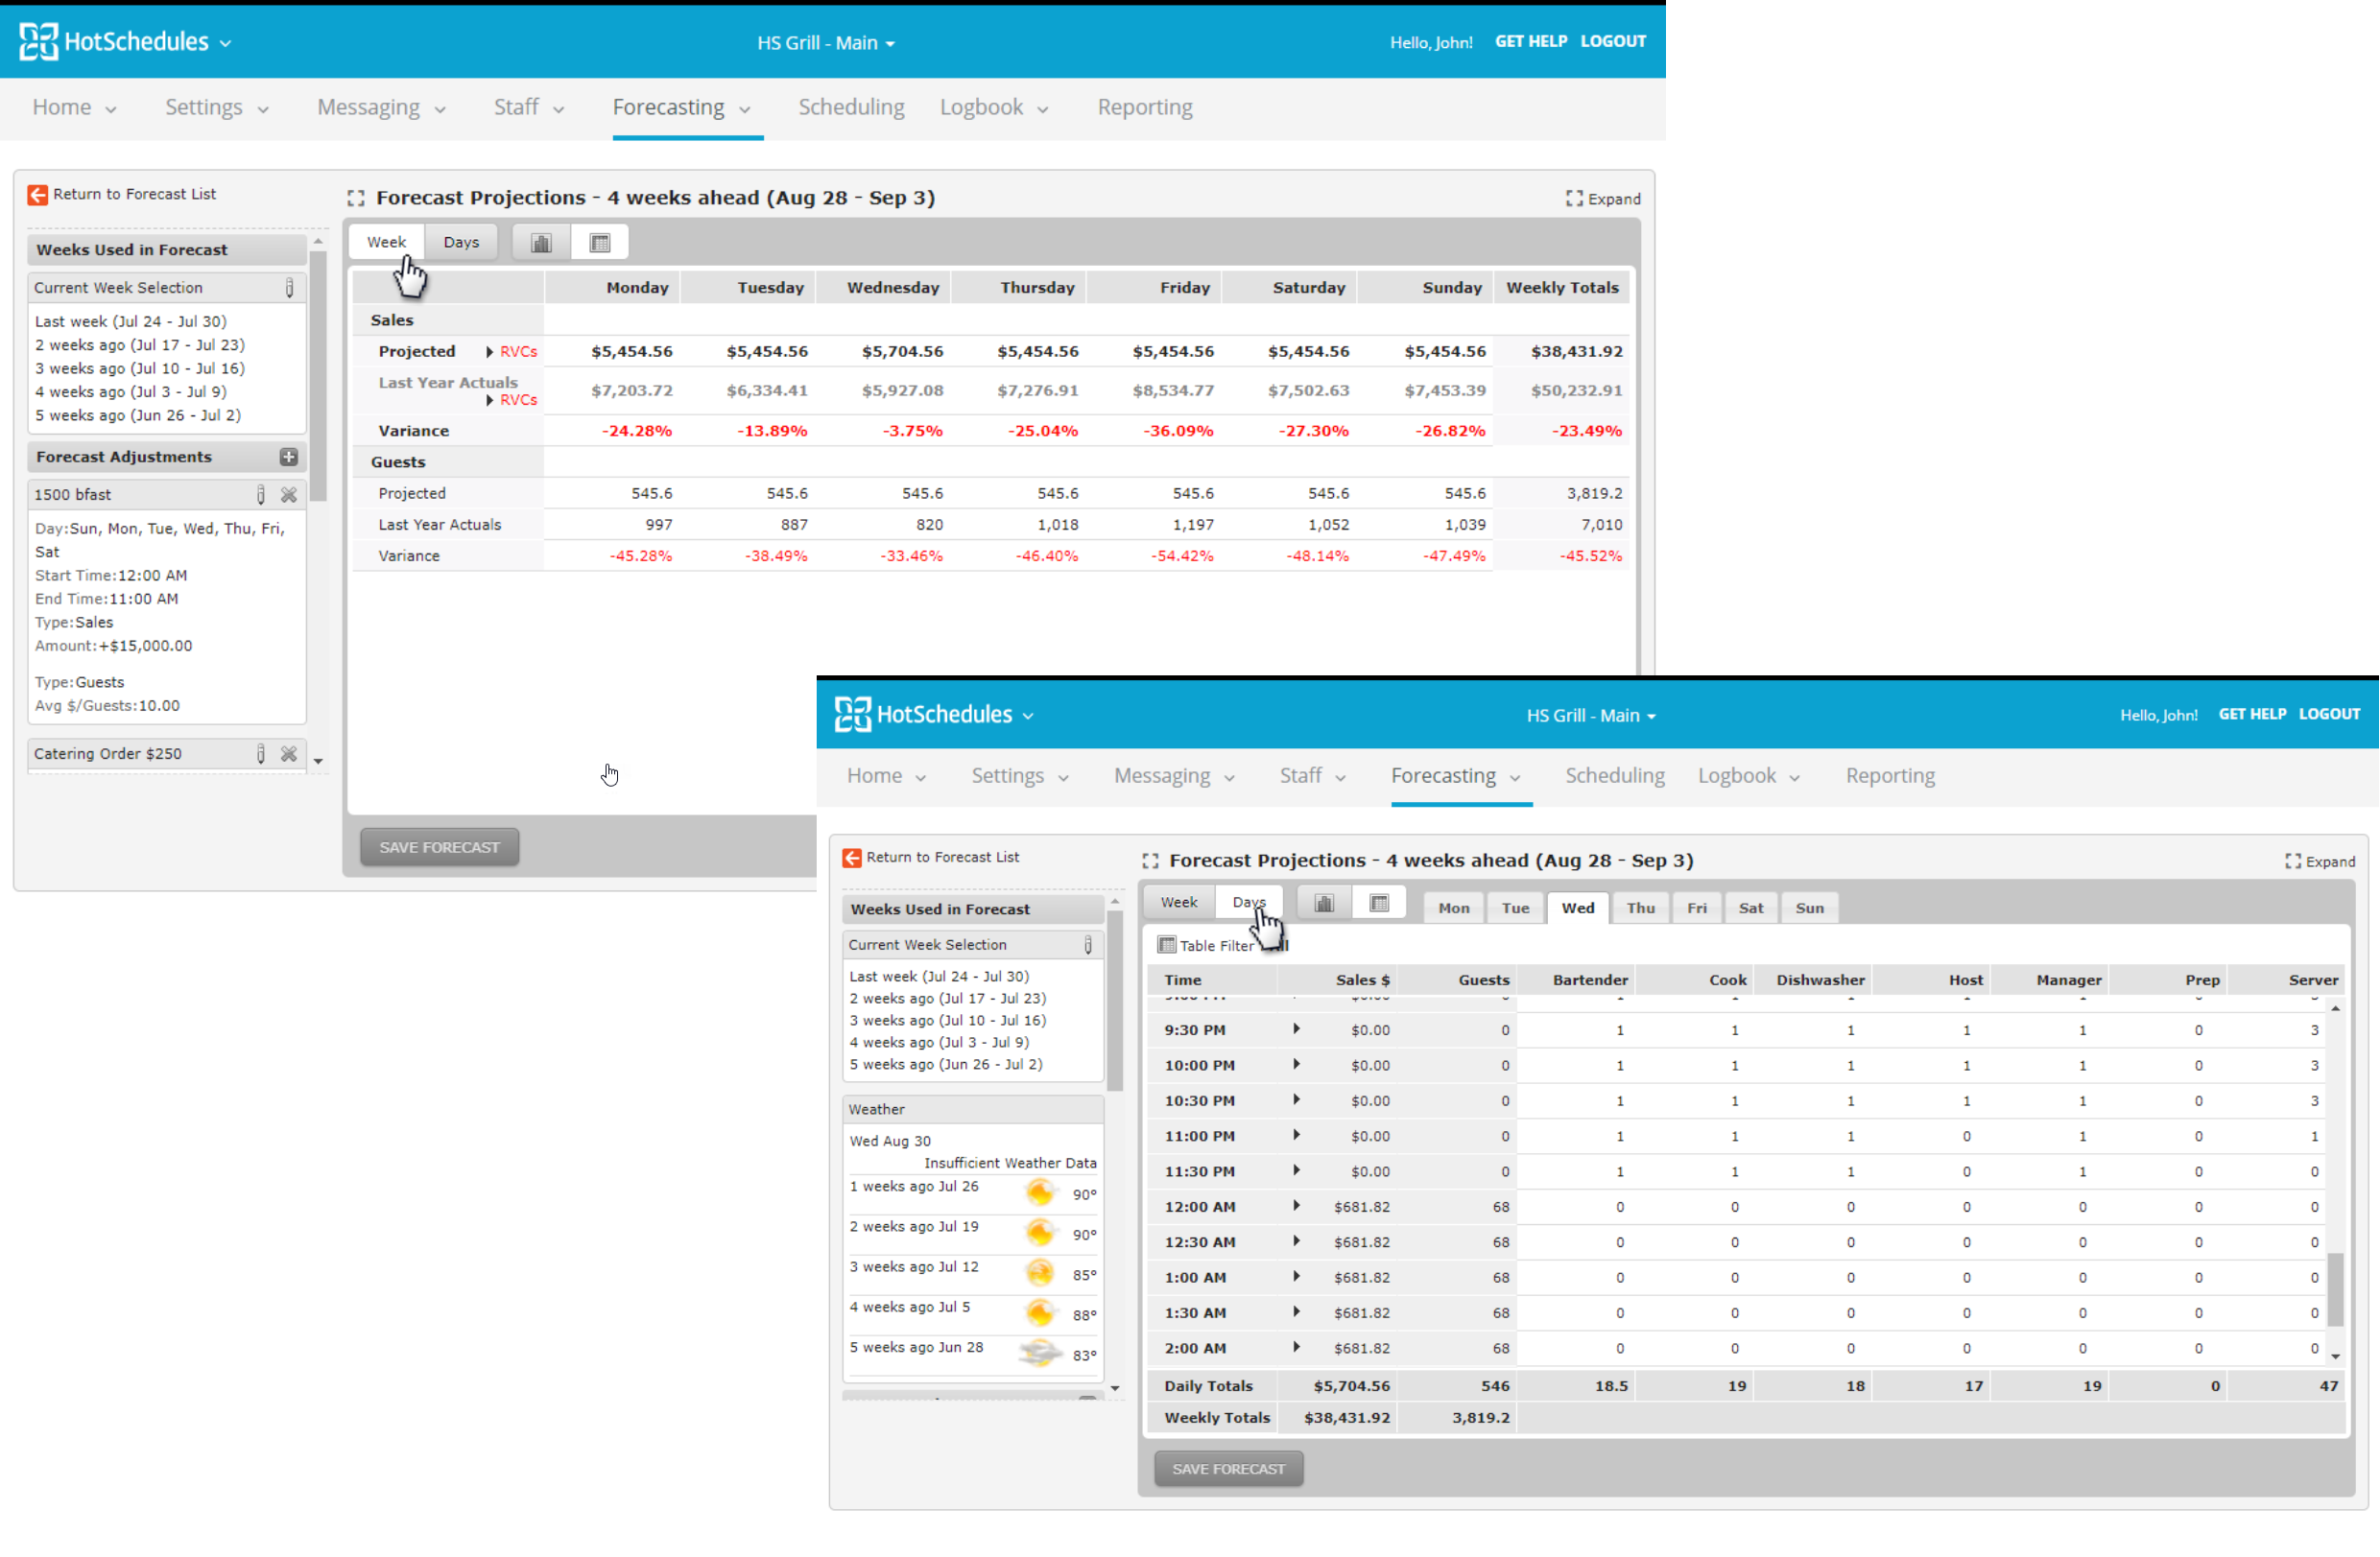Click Expand icon in lower Days window
The image size is (2380, 1557).
pyautogui.click(x=2292, y=861)
